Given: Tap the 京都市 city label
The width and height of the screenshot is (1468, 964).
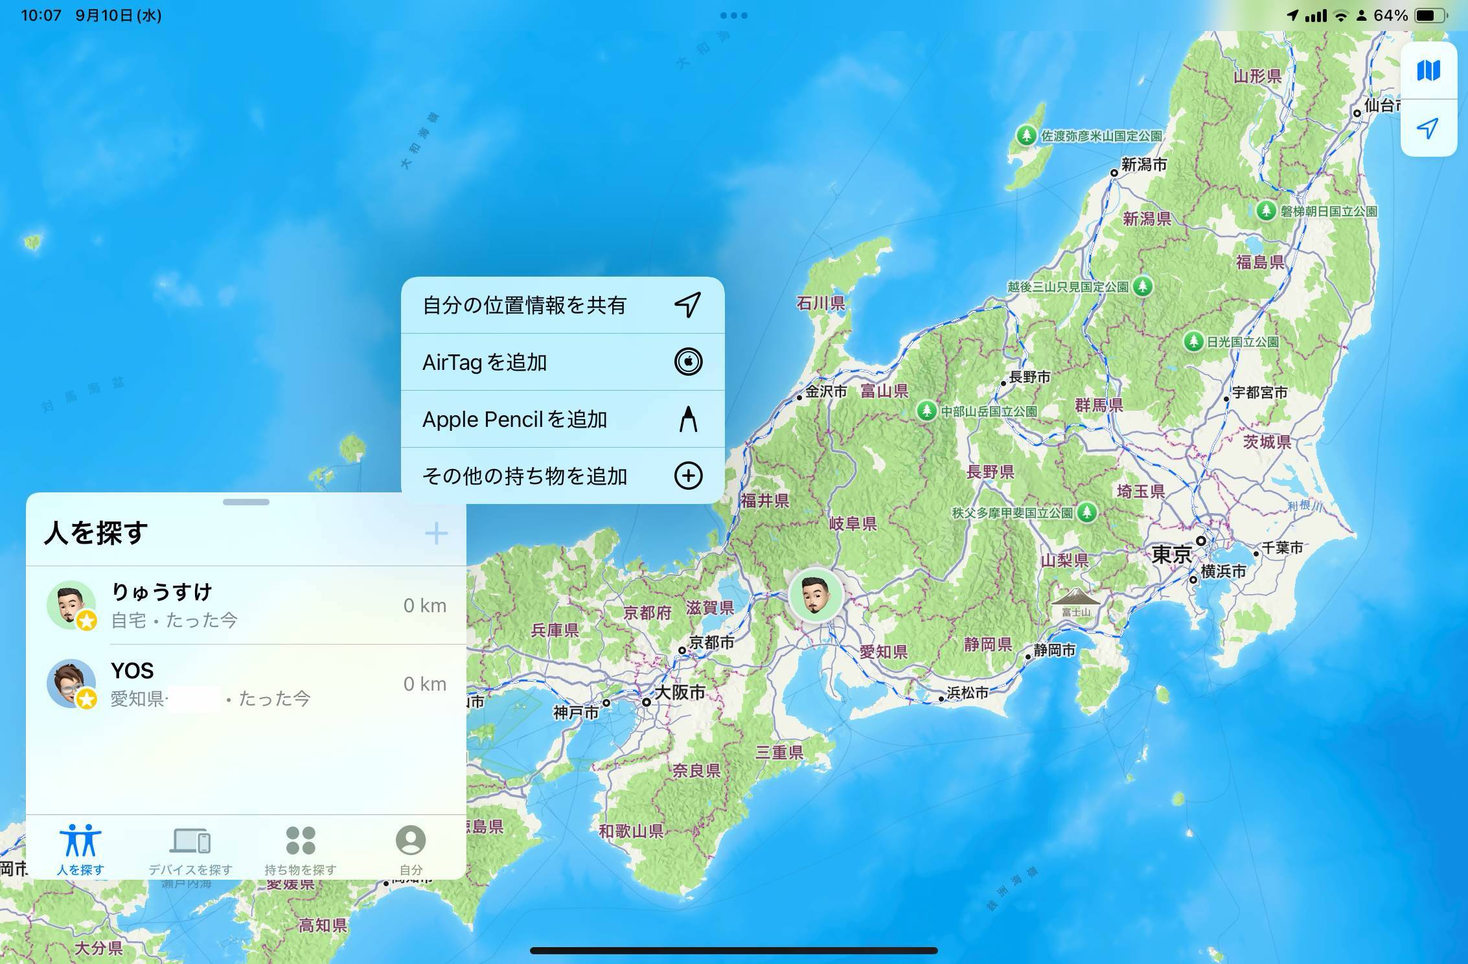Looking at the screenshot, I should (711, 642).
